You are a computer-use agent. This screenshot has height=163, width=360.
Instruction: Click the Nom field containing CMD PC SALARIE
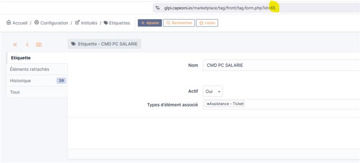coord(282,65)
